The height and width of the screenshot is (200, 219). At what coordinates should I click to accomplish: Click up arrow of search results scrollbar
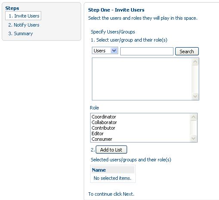point(195,62)
